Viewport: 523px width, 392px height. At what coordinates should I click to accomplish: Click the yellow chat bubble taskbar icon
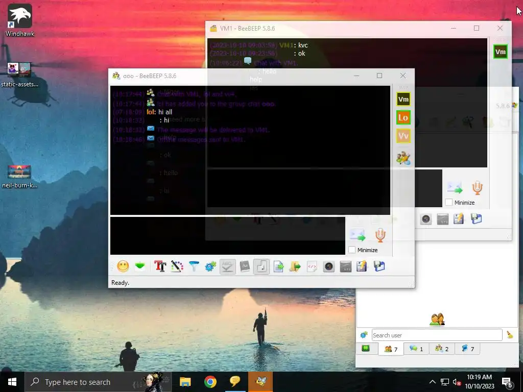[x=235, y=382]
